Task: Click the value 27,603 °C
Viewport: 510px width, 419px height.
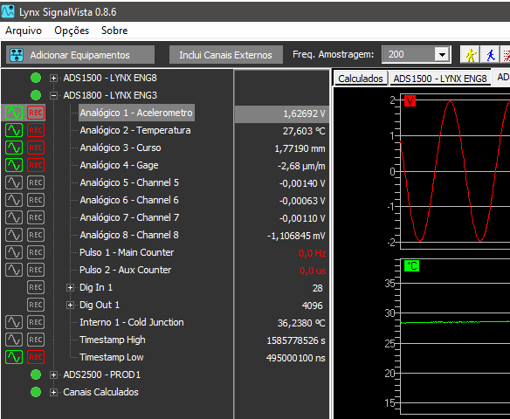Action: coord(304,131)
